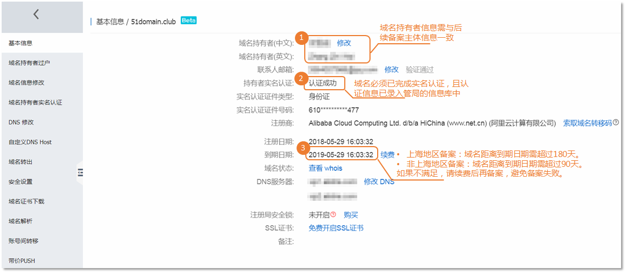The width and height of the screenshot is (626, 273).
Task: Click 修改 next to 联系人邮箱
Action: pyautogui.click(x=391, y=69)
